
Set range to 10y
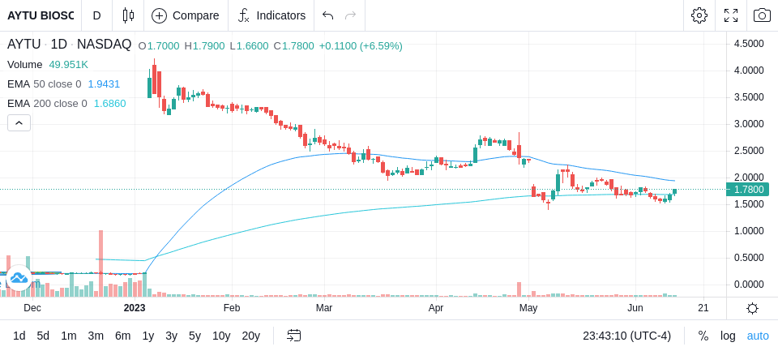tap(221, 336)
